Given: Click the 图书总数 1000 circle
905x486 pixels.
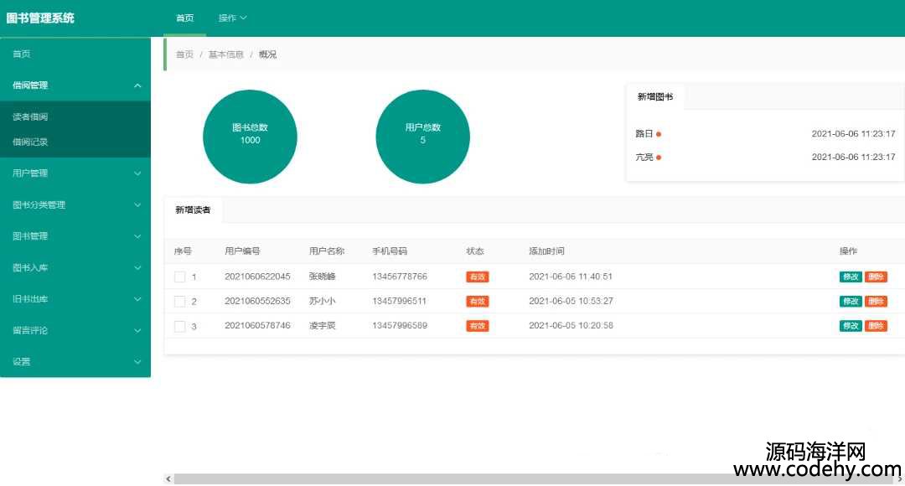Looking at the screenshot, I should tap(250, 137).
